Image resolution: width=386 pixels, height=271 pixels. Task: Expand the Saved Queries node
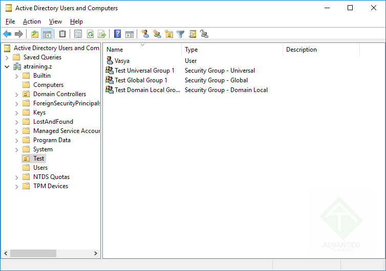point(7,57)
